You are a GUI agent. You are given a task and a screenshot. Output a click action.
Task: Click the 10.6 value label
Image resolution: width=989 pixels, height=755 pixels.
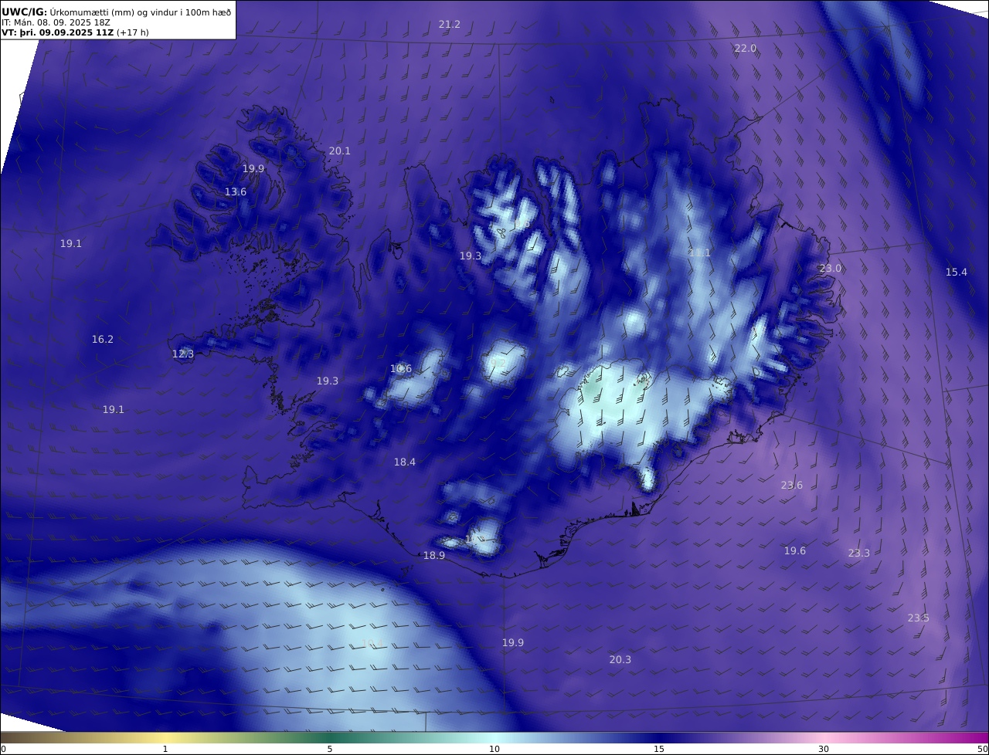tap(401, 369)
